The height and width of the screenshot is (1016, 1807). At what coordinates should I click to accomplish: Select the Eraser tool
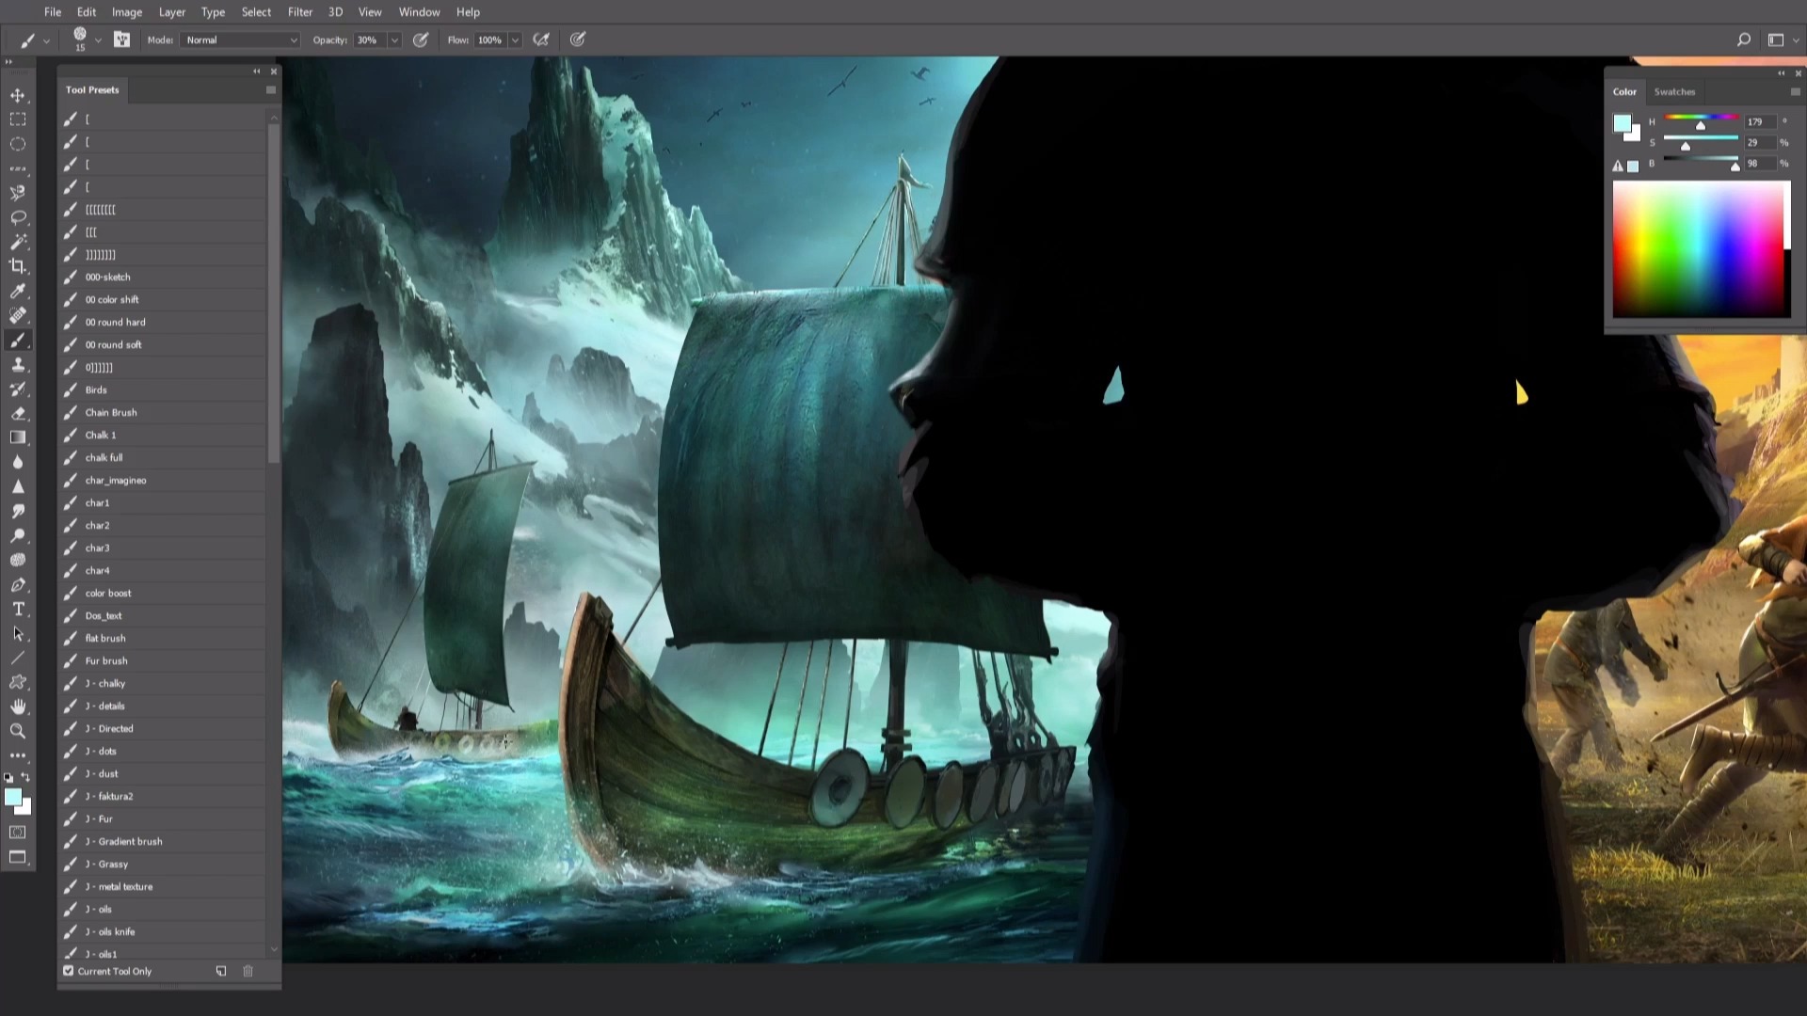point(18,413)
